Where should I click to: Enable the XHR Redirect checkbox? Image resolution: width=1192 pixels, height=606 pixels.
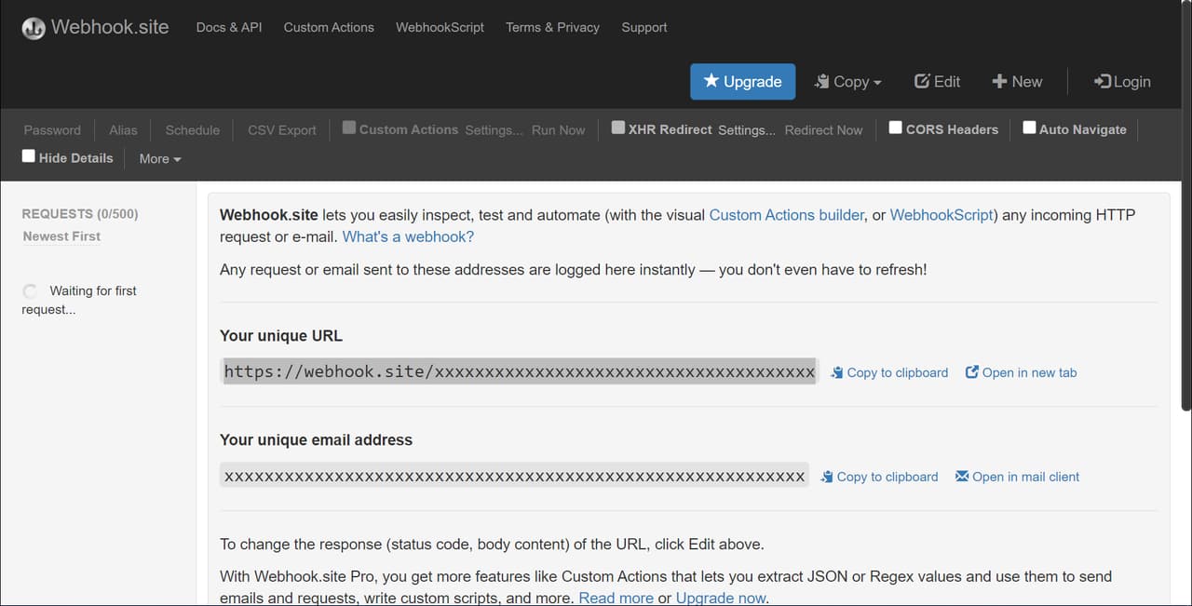(618, 128)
